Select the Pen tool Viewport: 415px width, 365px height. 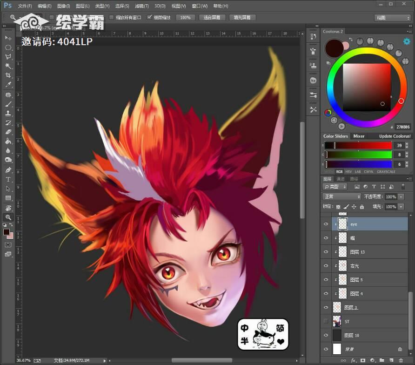[8, 170]
